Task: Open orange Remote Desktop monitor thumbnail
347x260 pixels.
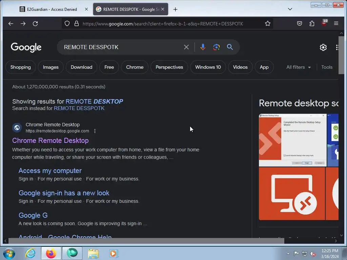Action: point(292,194)
